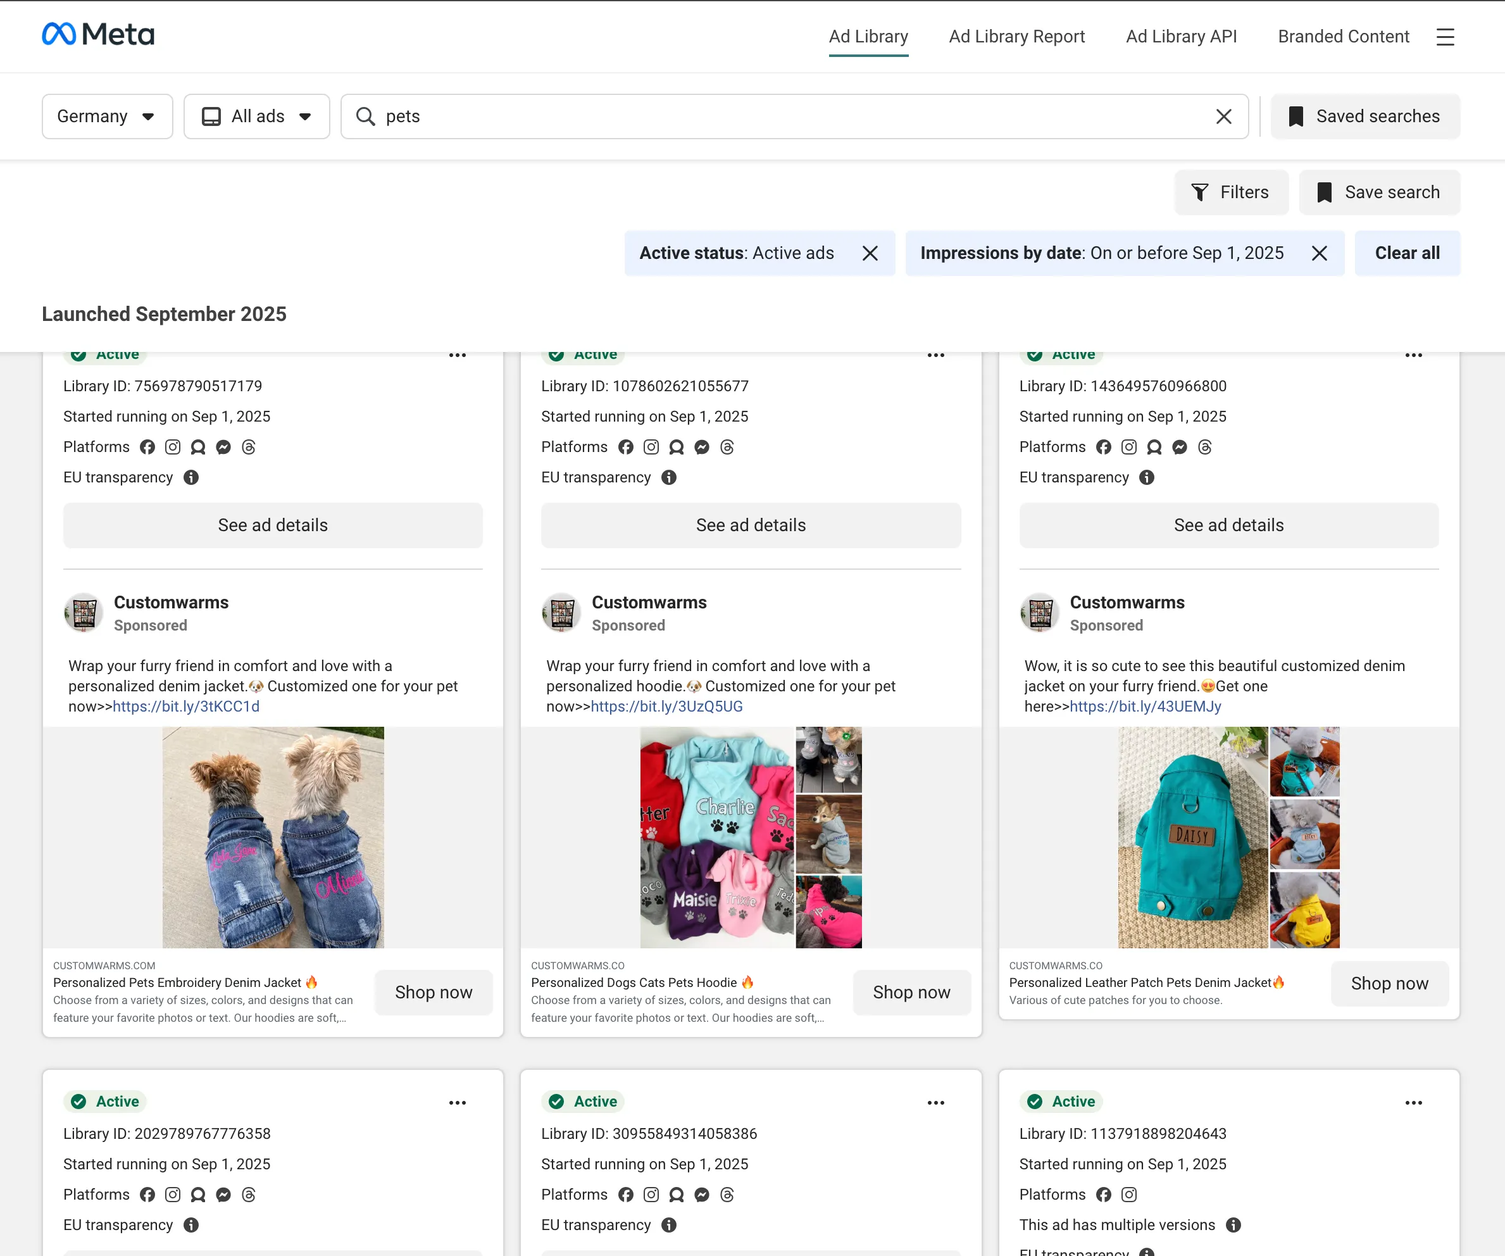Open the three-dot options menu for ad 2029789767776358
The height and width of the screenshot is (1256, 1505).
[x=457, y=1103]
